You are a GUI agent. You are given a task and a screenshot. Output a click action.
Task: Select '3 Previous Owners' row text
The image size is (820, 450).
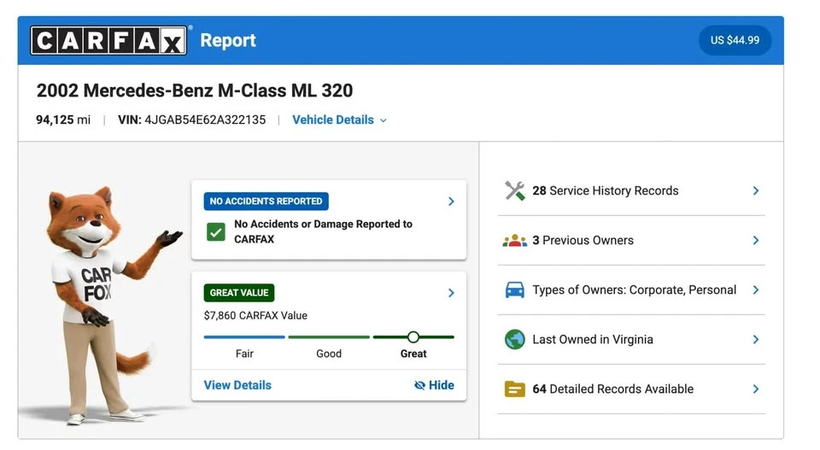[x=583, y=241]
